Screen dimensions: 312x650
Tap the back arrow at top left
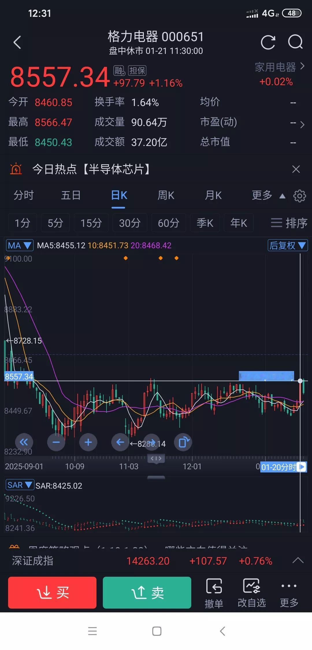[x=17, y=42]
